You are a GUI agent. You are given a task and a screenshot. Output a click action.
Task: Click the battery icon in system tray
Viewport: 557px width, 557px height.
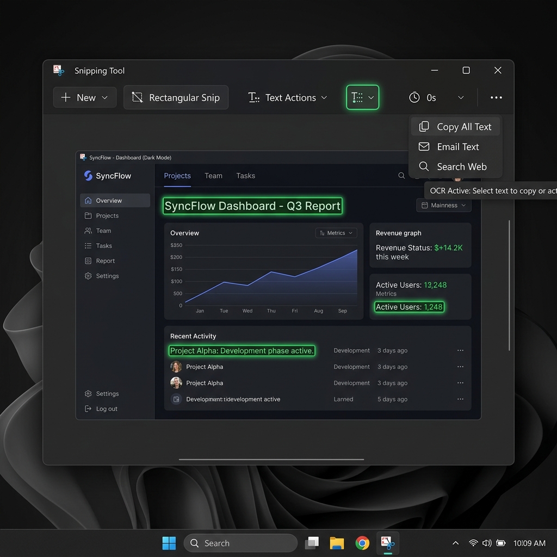coord(501,543)
